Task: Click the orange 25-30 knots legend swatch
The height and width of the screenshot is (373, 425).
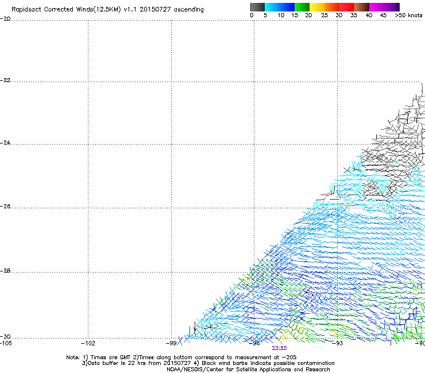Action: (332, 7)
